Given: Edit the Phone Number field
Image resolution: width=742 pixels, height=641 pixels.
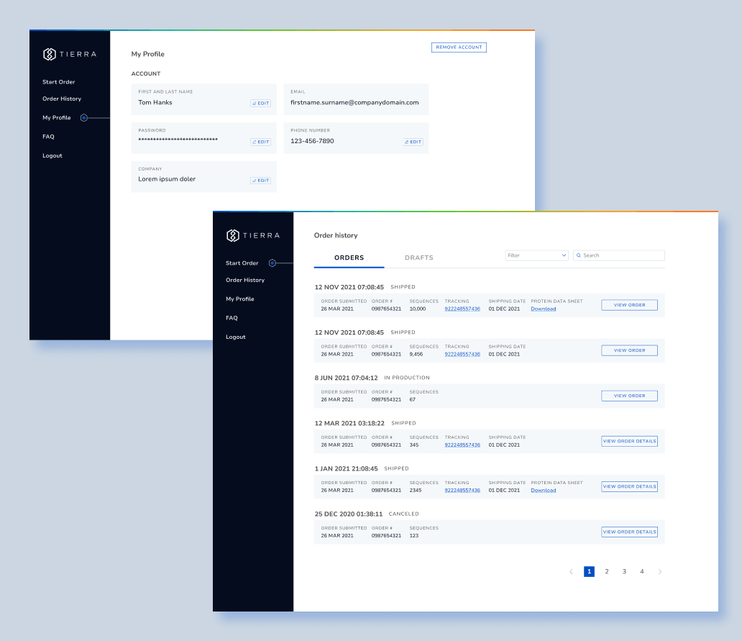Looking at the screenshot, I should pyautogui.click(x=413, y=142).
